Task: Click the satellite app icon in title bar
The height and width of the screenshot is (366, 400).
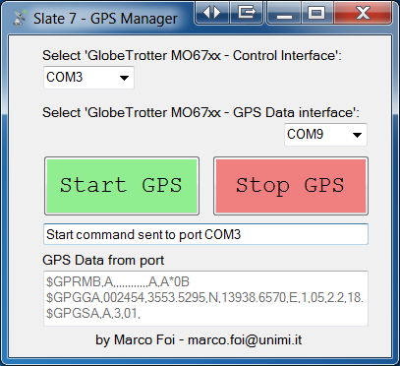Action: [20, 18]
